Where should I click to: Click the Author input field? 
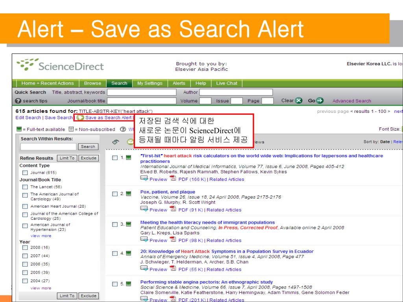click(236, 92)
